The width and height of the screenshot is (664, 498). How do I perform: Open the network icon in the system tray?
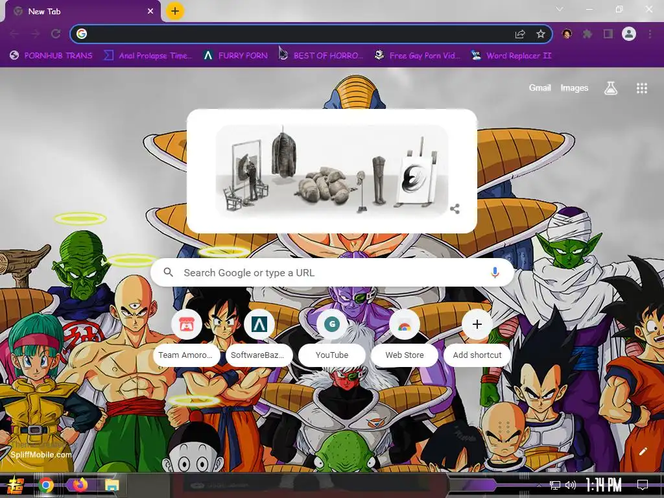tap(555, 485)
